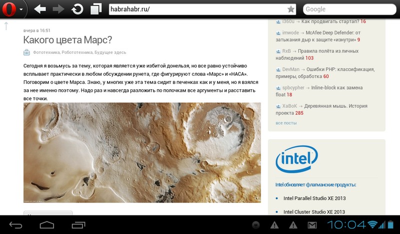400x234 pixels.
Task: Tap the battery status icon
Action: pyautogui.click(x=390, y=225)
